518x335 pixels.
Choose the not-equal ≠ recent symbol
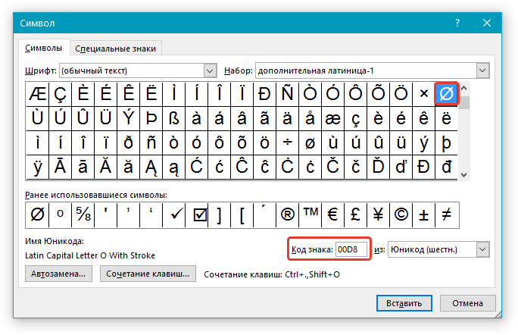(447, 215)
